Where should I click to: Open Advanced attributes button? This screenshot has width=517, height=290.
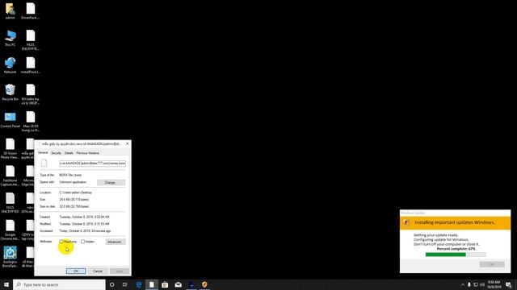tap(115, 242)
